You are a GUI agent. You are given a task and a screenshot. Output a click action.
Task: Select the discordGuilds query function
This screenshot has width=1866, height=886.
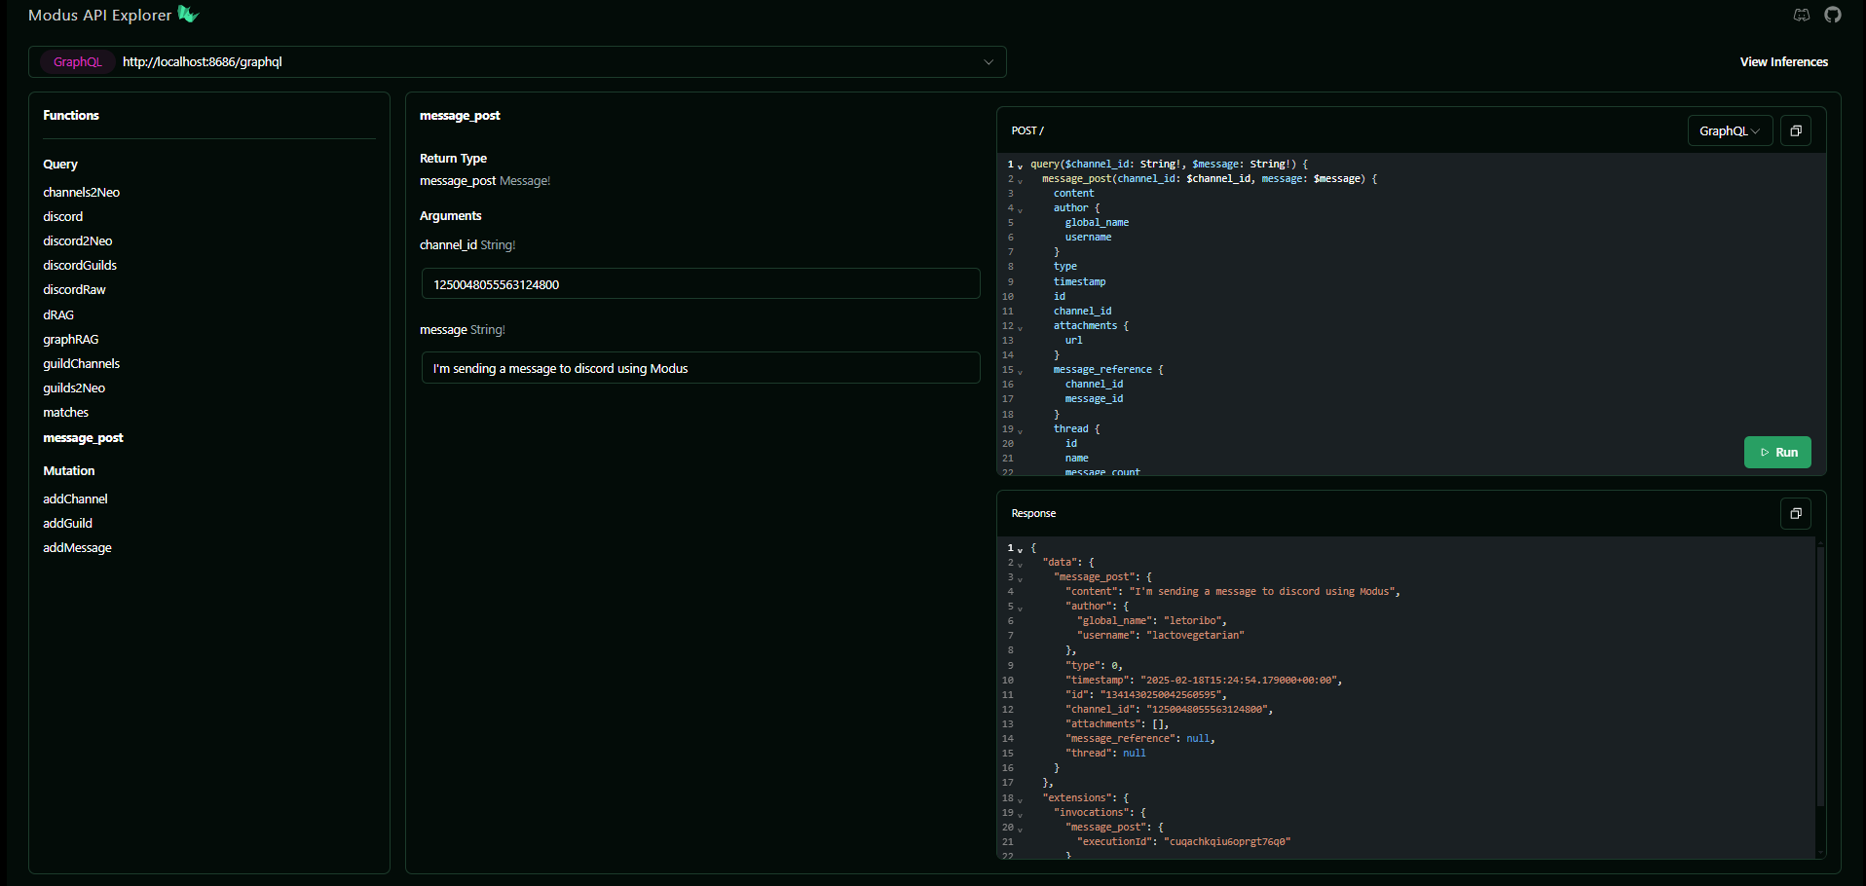pyautogui.click(x=80, y=265)
